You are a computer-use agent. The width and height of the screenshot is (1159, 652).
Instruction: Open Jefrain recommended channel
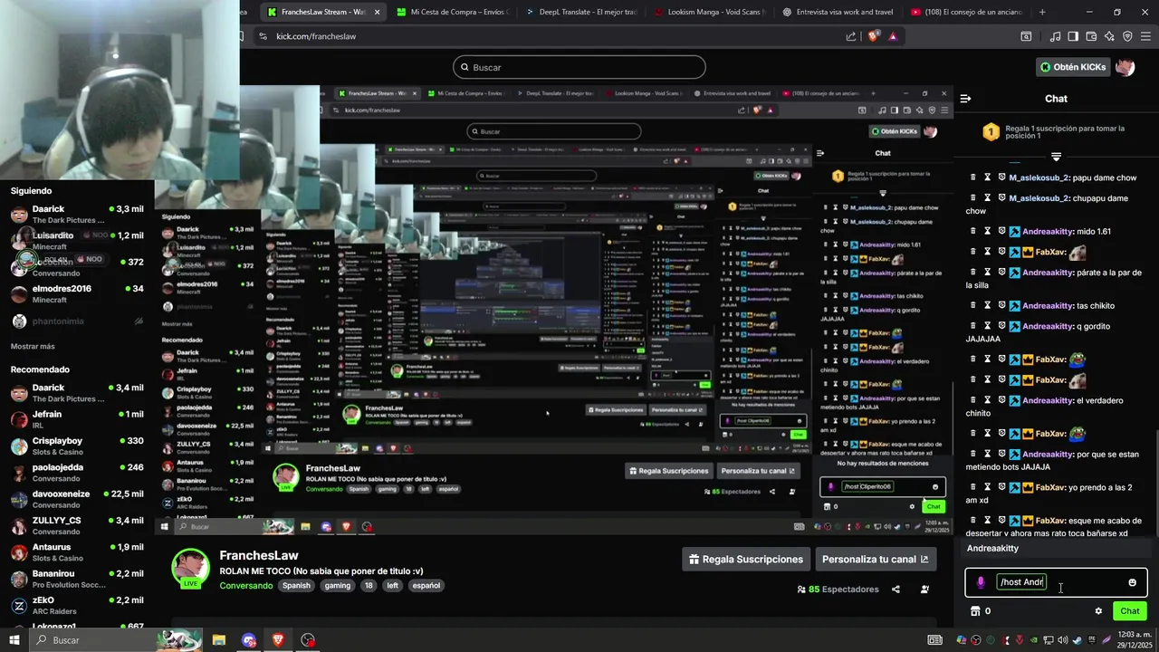77,419
